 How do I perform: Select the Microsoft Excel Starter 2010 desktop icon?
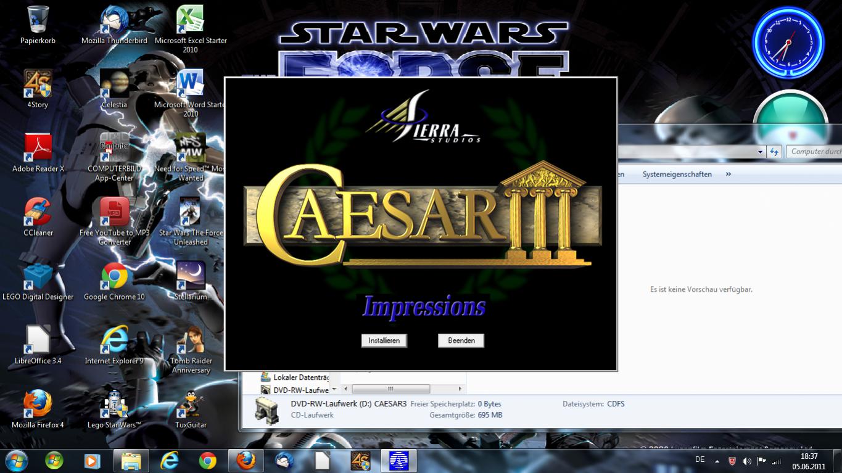pyautogui.click(x=191, y=29)
